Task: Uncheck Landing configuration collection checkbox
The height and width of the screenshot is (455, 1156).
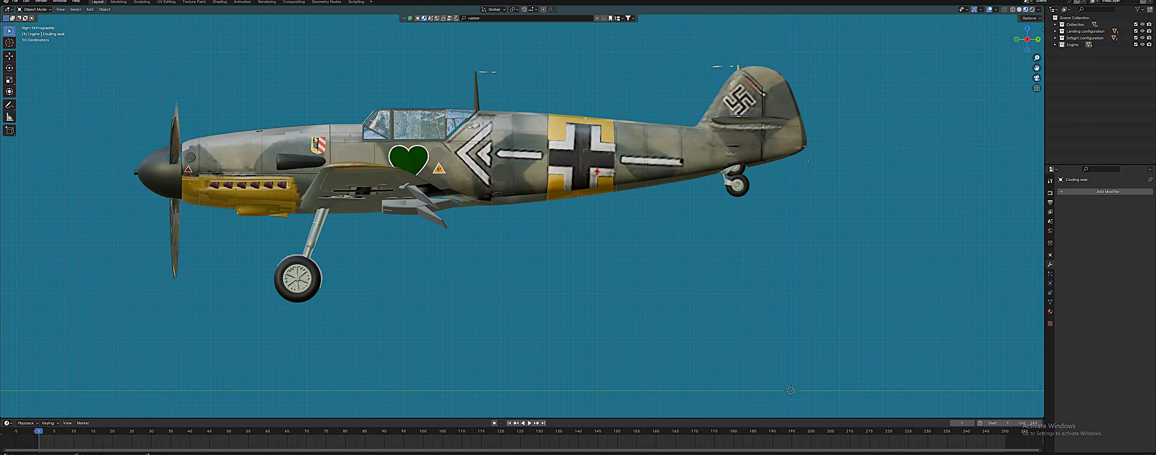Action: [x=1136, y=31]
